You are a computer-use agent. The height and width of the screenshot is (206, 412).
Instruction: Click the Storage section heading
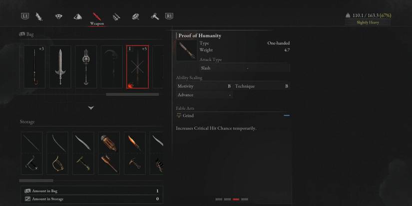(x=27, y=122)
